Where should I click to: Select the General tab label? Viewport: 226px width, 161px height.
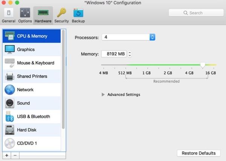click(9, 21)
